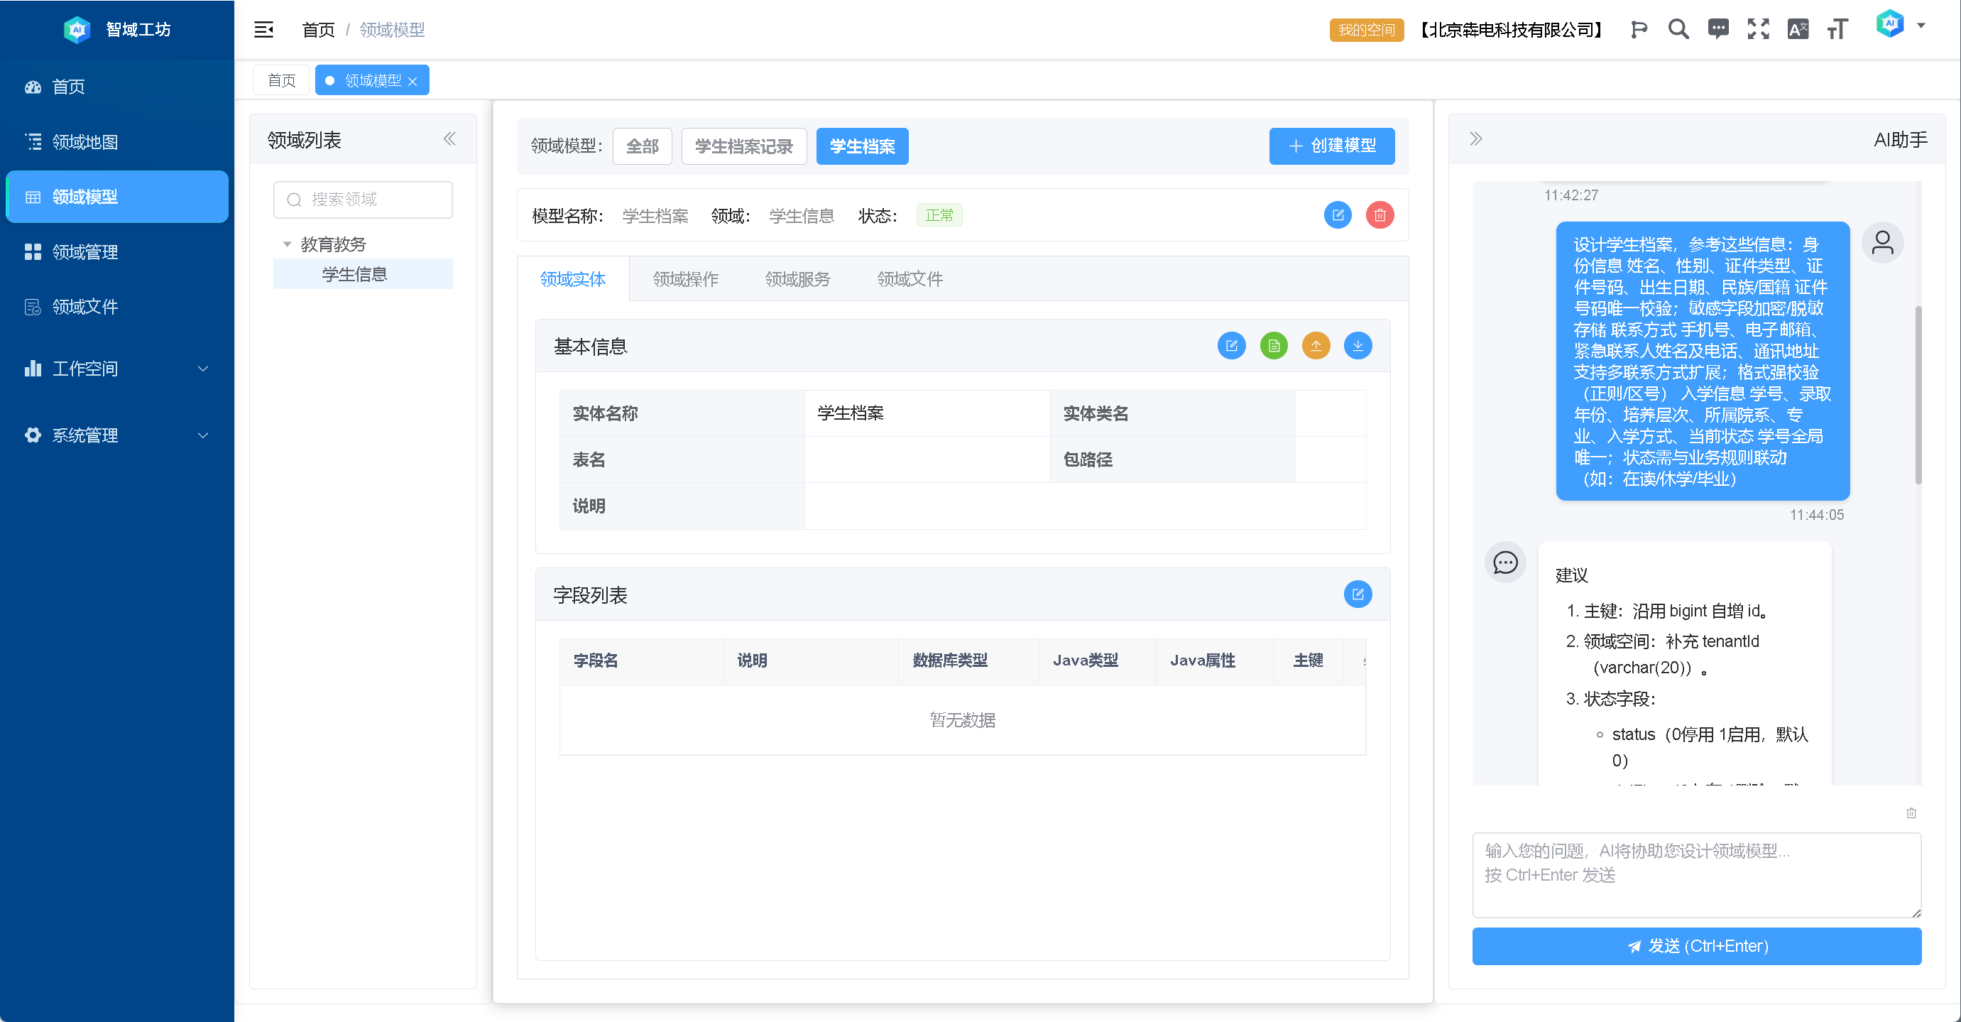The image size is (1961, 1022).
Task: Click the green document icon in 基本信息
Action: point(1274,346)
